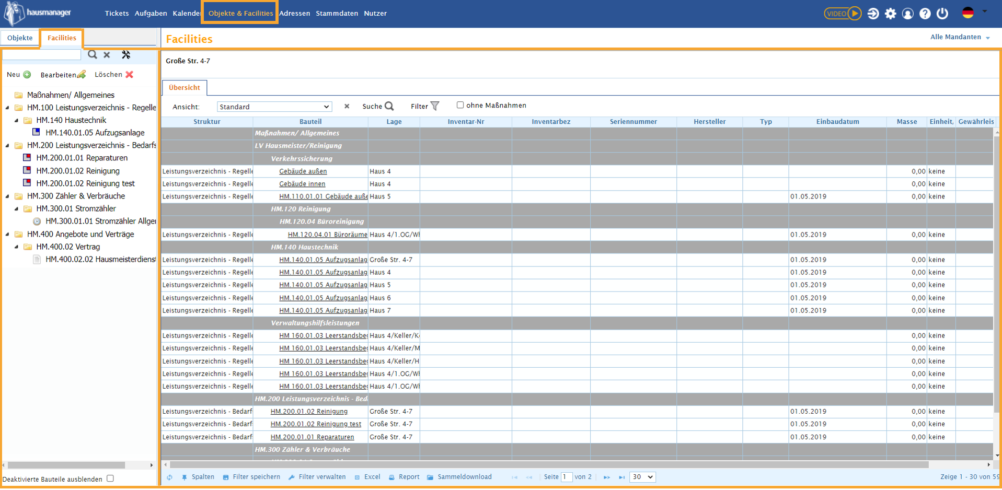Export the table via Excel button
This screenshot has width=1002, height=490.
(x=367, y=477)
